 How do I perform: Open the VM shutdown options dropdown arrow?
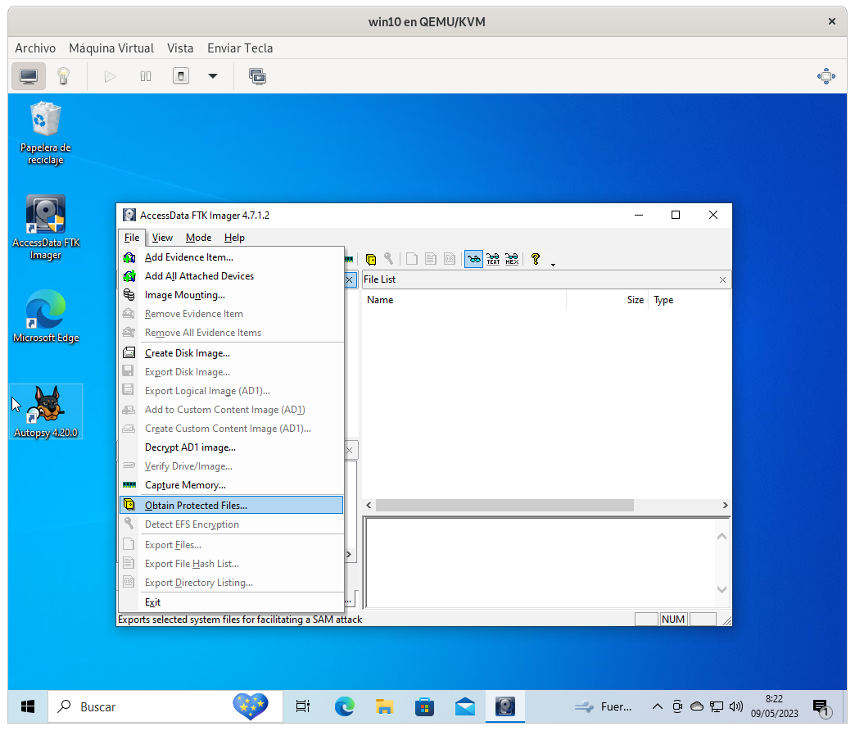click(213, 76)
